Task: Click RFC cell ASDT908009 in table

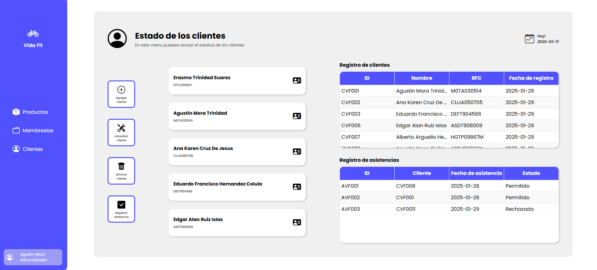Action: (x=476, y=126)
